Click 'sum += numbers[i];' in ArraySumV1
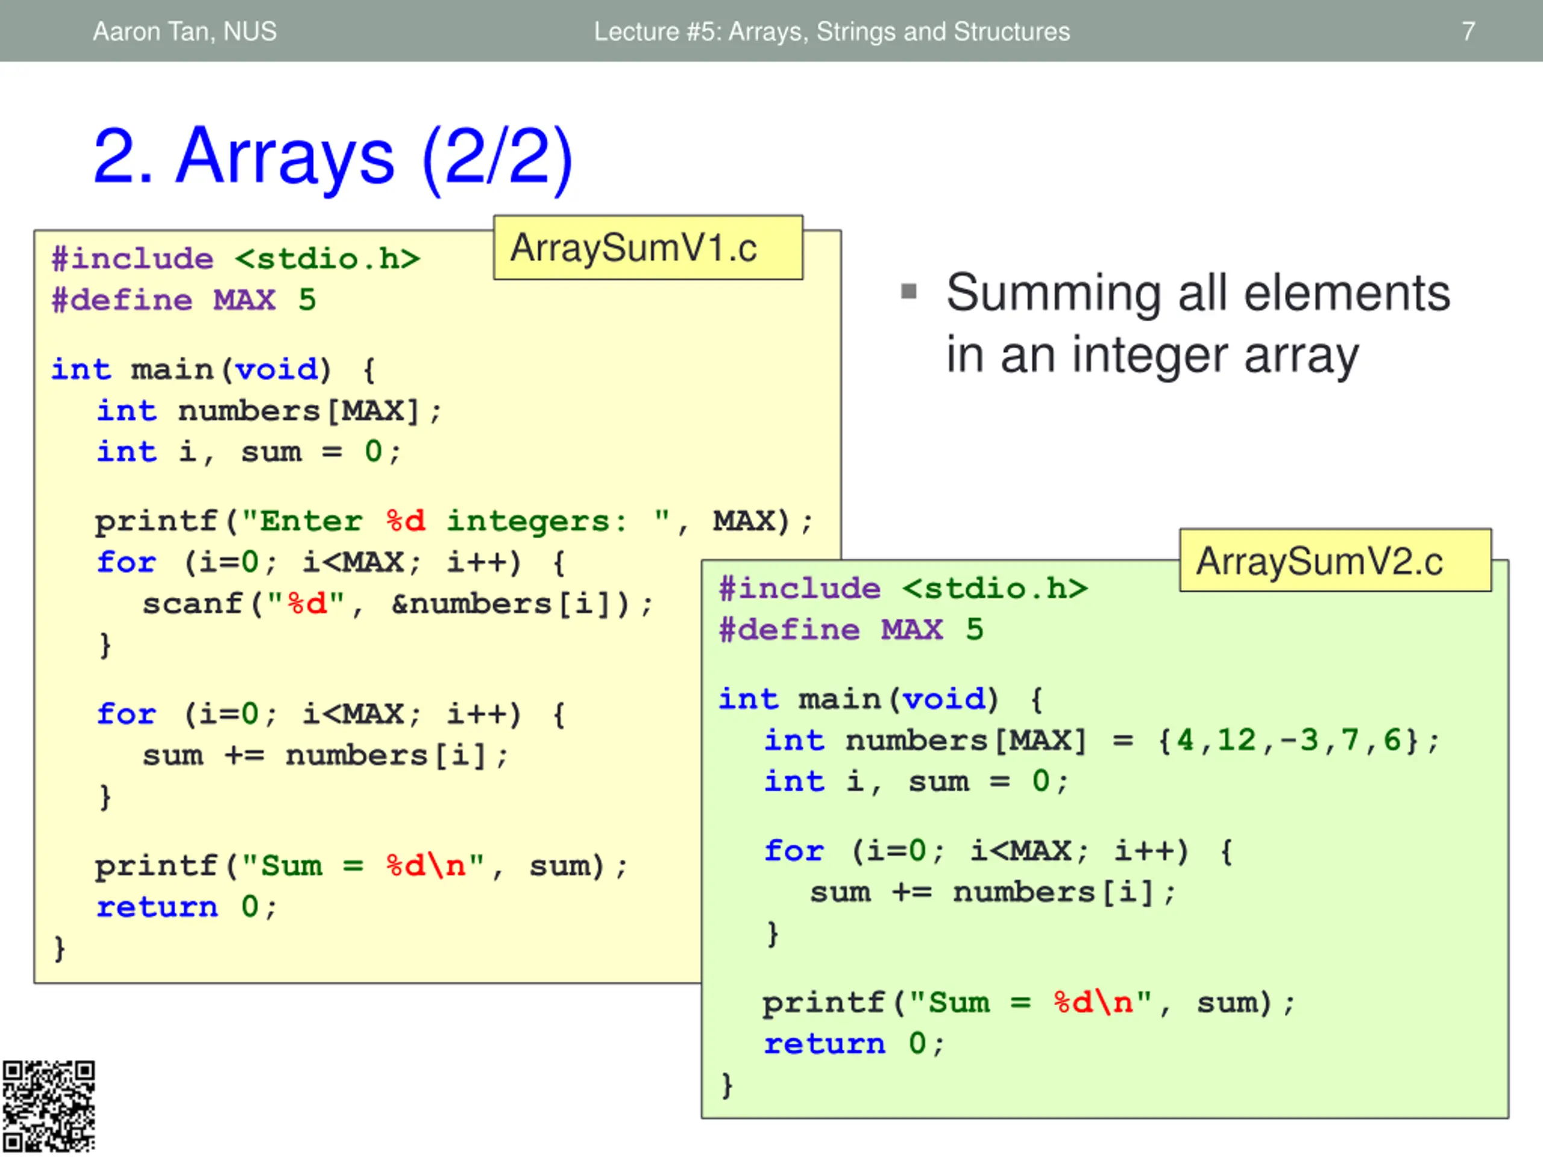The width and height of the screenshot is (1543, 1157). click(x=325, y=755)
